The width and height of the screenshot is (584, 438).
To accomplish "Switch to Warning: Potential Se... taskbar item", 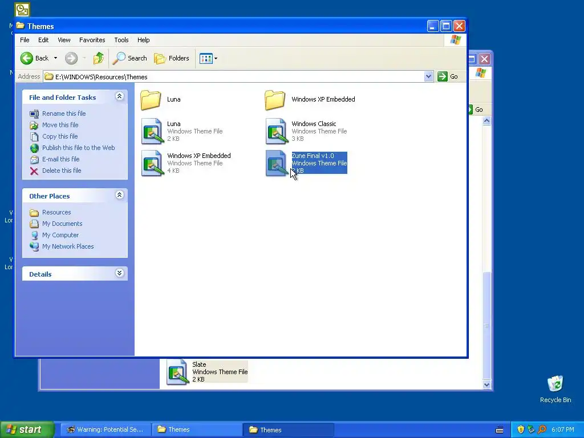I will 105,429.
